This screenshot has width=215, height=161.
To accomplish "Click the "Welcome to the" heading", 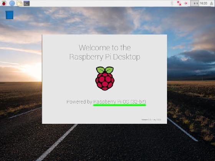I will (x=105, y=48).
